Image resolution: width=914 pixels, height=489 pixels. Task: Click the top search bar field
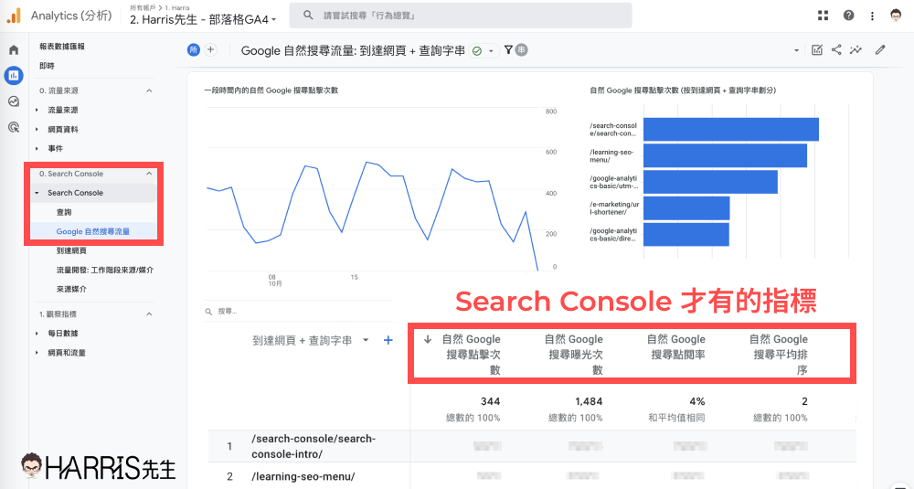461,16
